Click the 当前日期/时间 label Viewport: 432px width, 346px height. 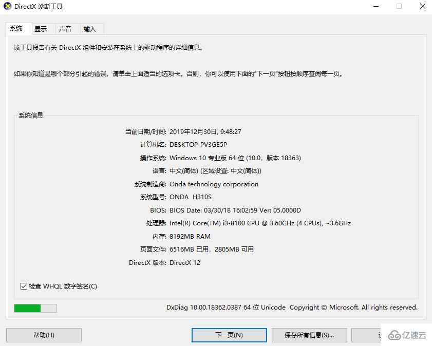[146, 132]
